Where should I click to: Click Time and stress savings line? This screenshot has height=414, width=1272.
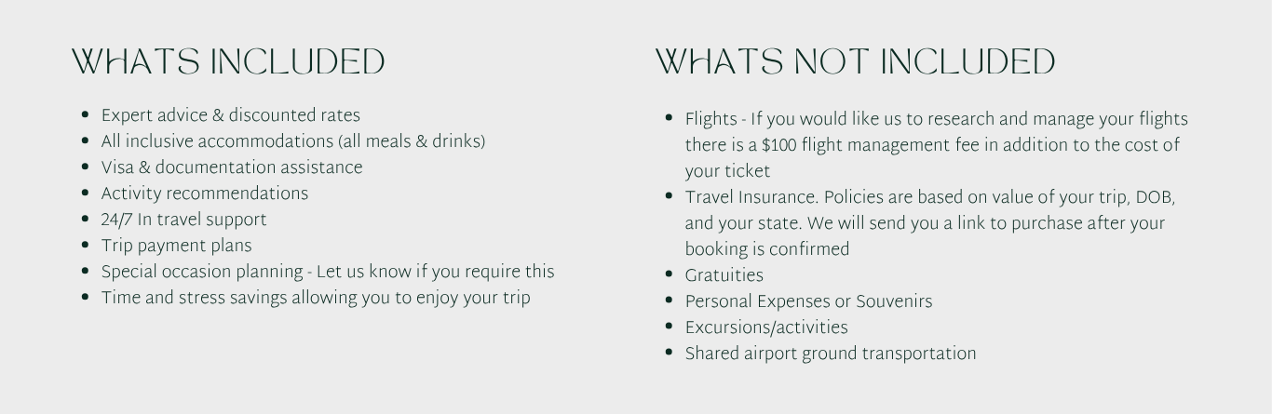[316, 299]
